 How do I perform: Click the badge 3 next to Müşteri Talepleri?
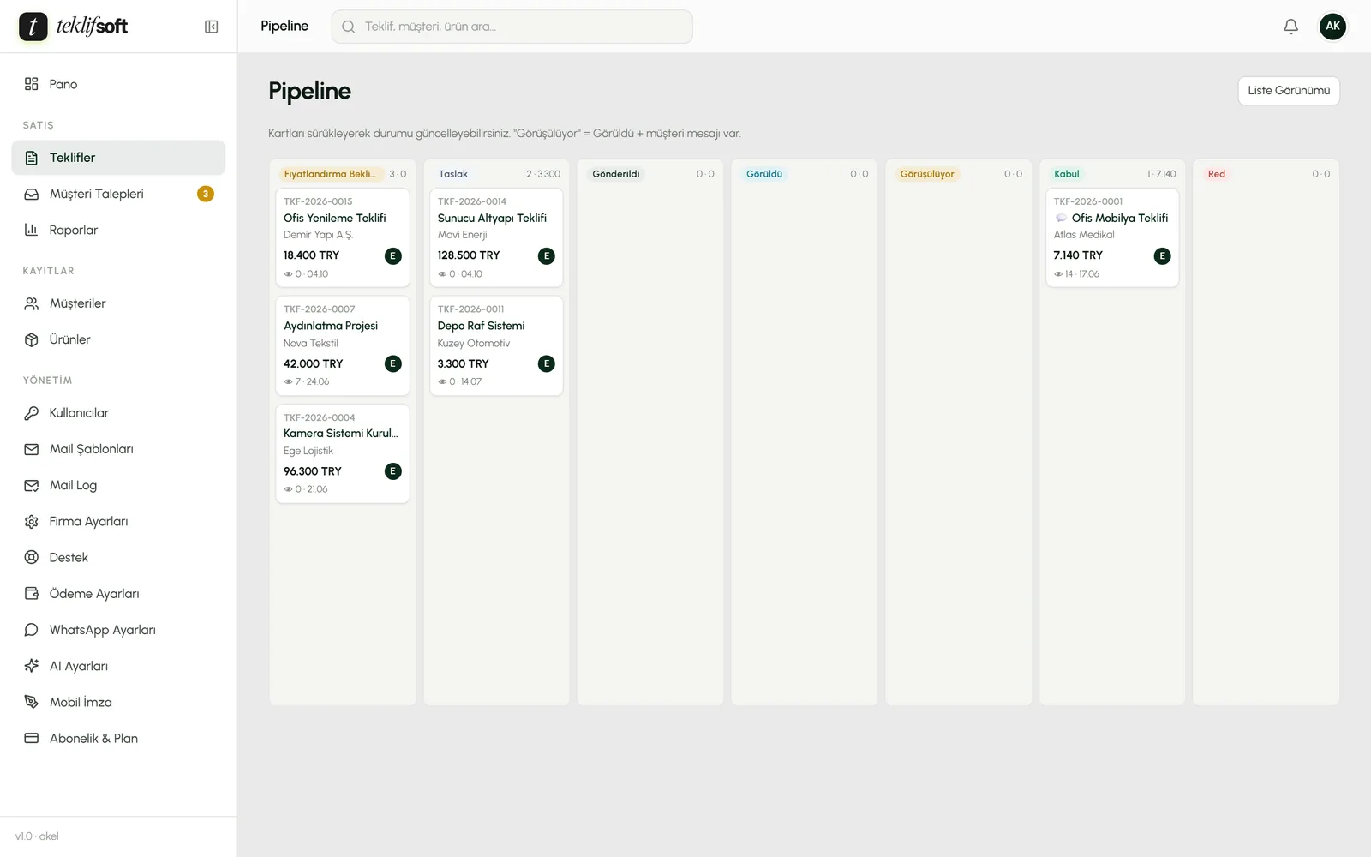click(x=206, y=194)
